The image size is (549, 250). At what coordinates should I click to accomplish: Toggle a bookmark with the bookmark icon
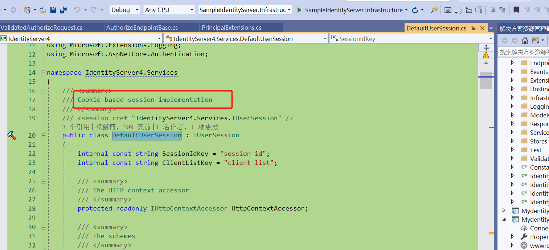tap(516, 10)
